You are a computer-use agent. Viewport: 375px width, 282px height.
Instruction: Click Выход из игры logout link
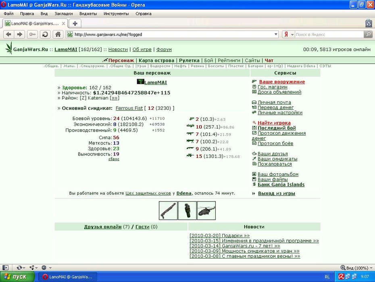tap(277, 194)
